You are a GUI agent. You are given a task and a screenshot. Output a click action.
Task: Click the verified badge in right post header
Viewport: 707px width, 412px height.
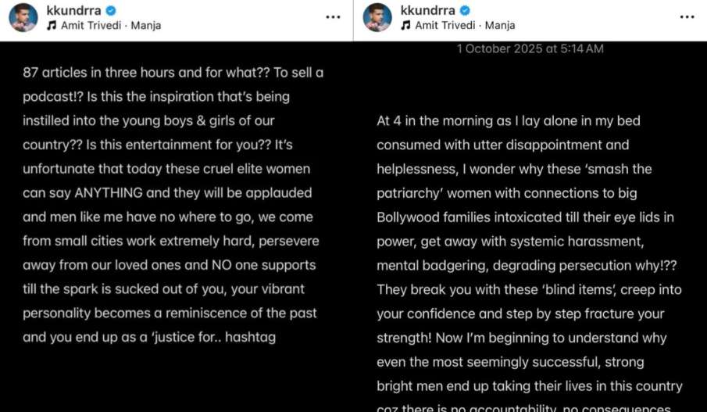[x=465, y=10]
